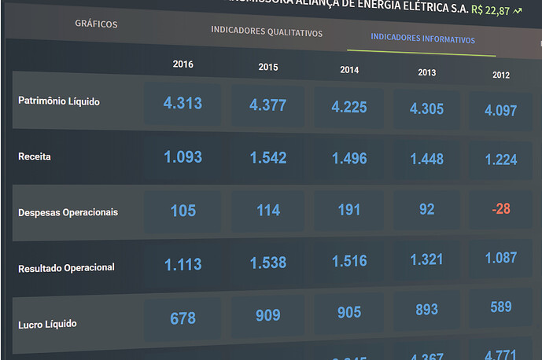
Task: Click the negative value -28
Action: coord(501,208)
